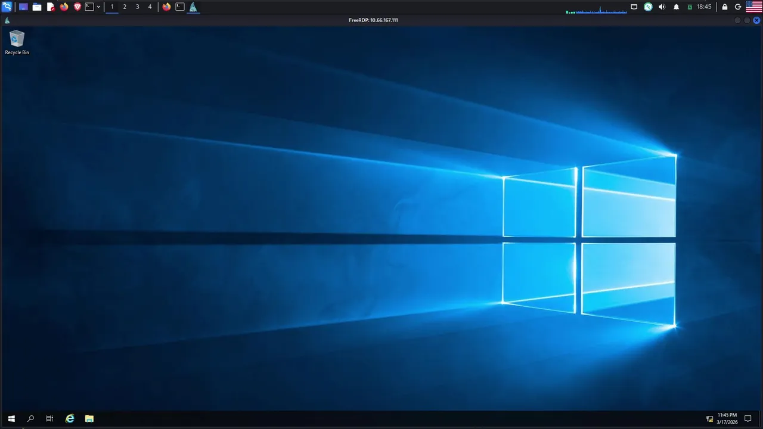Launch Firefox from the panel launcher

(64, 7)
